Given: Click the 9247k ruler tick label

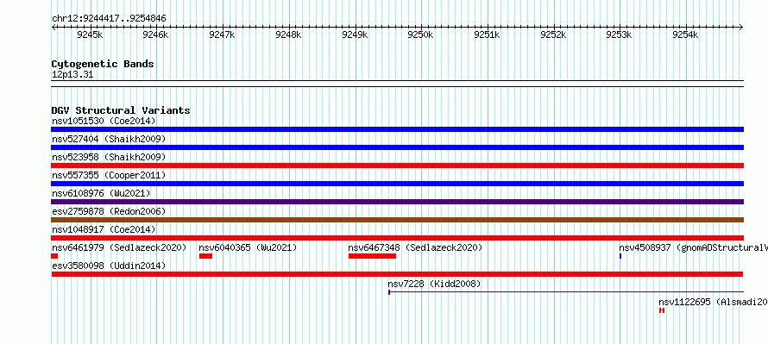Looking at the screenshot, I should [x=223, y=34].
